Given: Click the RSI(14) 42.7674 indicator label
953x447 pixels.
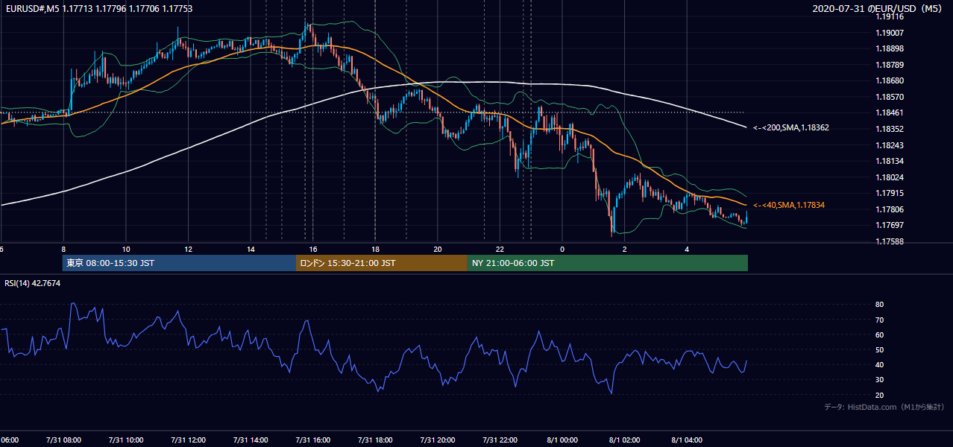Looking at the screenshot, I should coord(33,283).
